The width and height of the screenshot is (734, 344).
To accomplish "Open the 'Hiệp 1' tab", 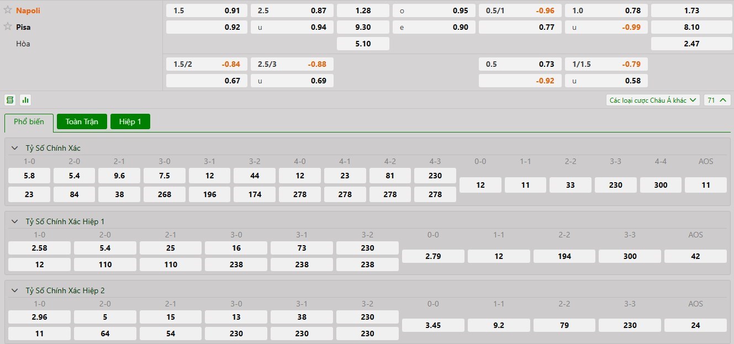I will coord(130,121).
